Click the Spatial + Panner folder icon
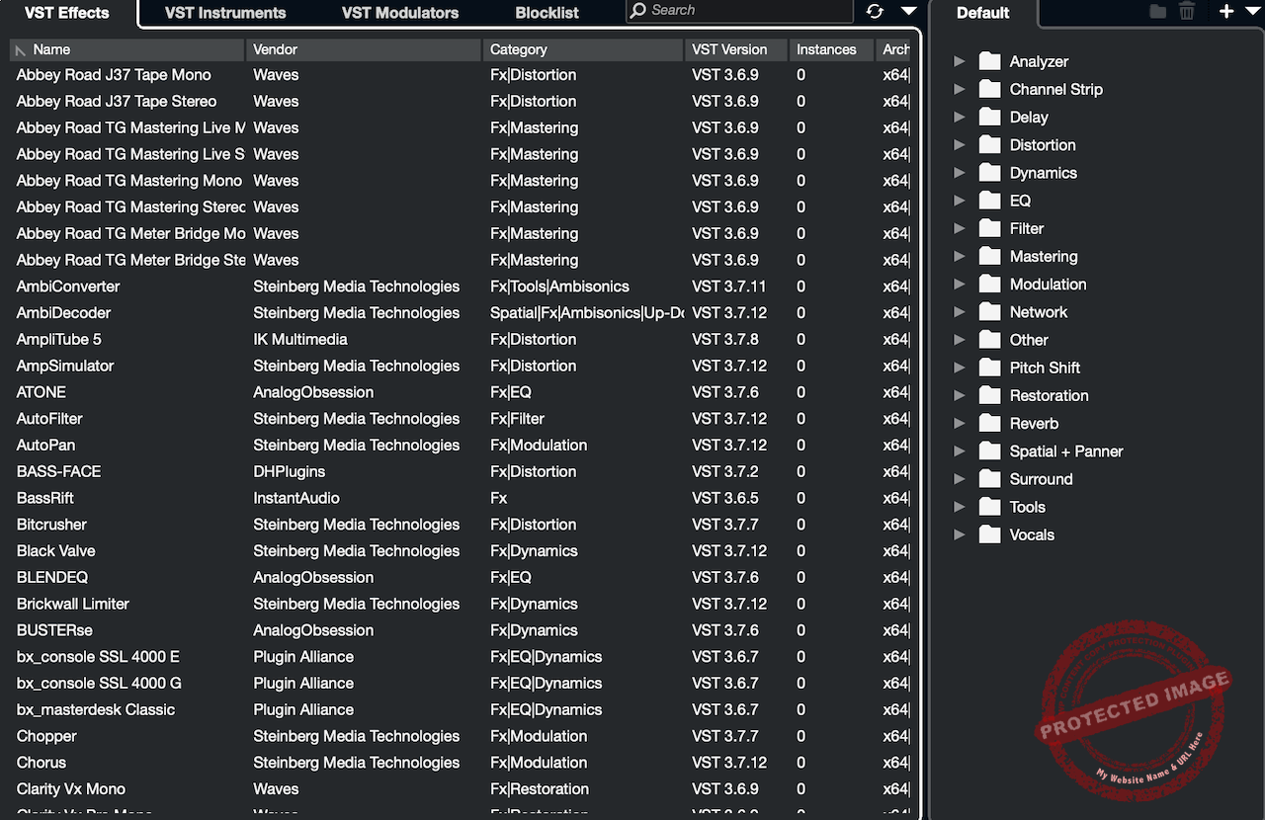This screenshot has width=1265, height=820. (x=990, y=451)
